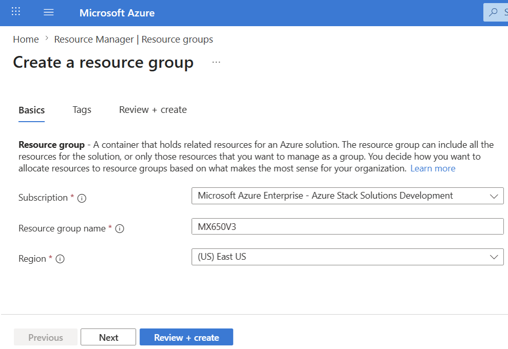508x349 pixels.
Task: Click the search magnifier icon
Action: [493, 12]
